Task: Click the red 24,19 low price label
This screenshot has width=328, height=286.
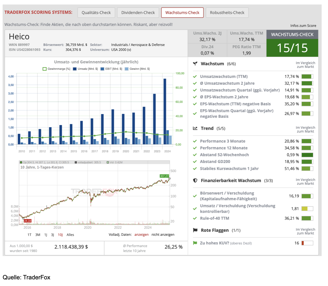Action: pyautogui.click(x=28, y=221)
